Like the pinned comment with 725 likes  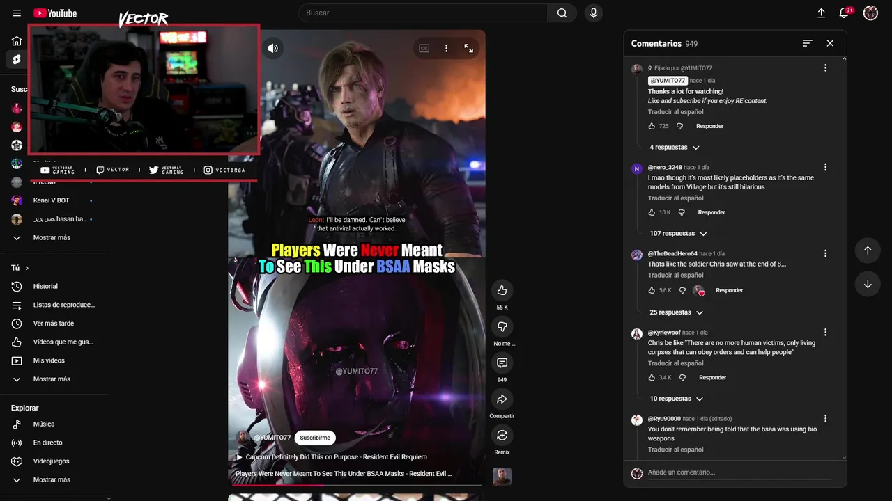click(x=652, y=126)
